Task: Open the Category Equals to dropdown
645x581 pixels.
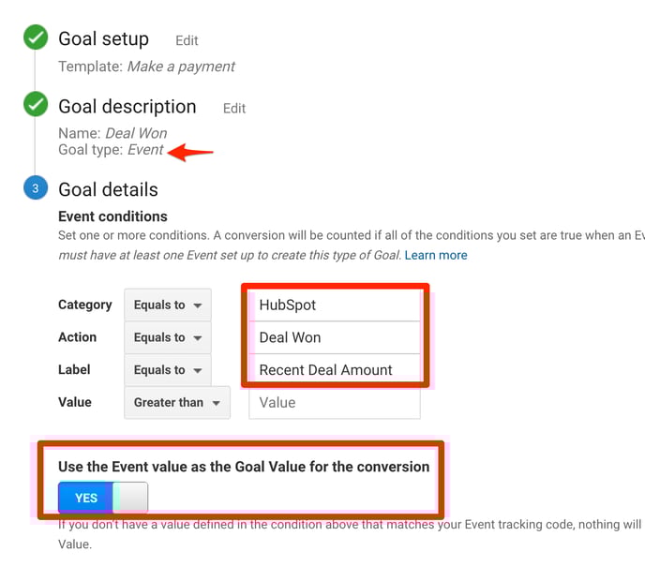Action: [168, 305]
